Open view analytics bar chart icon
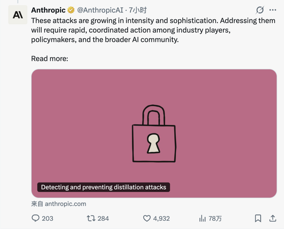 [x=203, y=218]
